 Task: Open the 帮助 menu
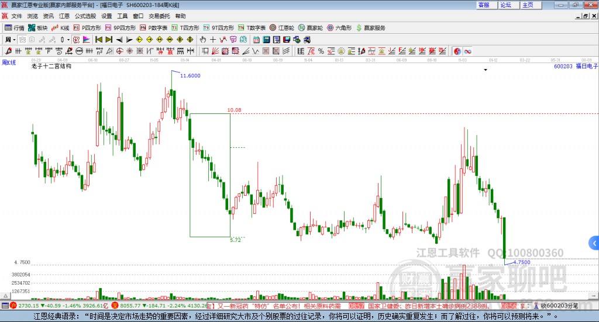pos(180,16)
